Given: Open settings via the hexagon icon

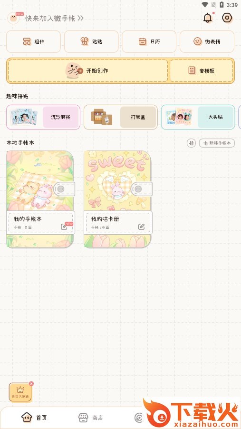Looking at the screenshot, I should tap(227, 18).
